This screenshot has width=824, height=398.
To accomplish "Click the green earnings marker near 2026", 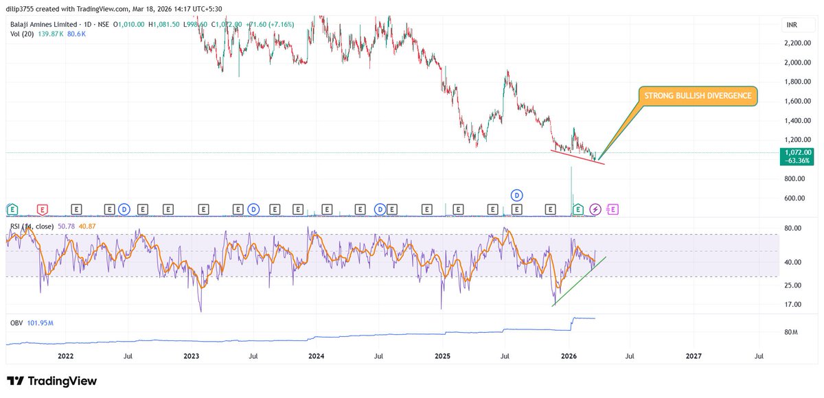I will (578, 209).
